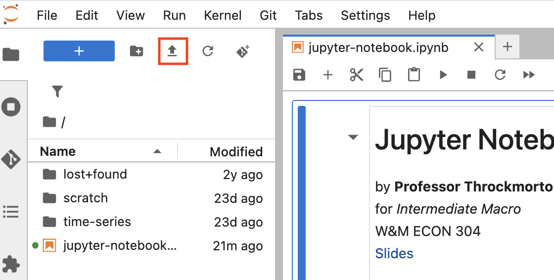Image resolution: width=554 pixels, height=280 pixels.
Task: Restart kernel and run all cells
Action: 529,75
